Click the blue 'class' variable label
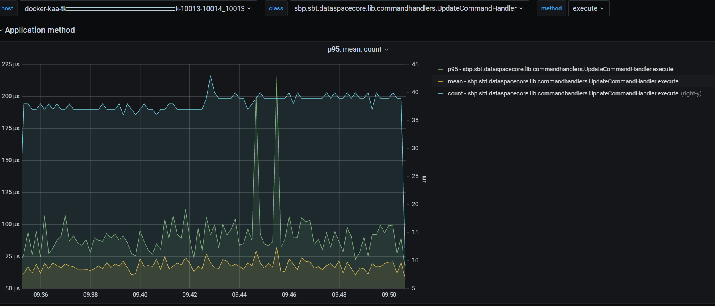 pos(276,8)
